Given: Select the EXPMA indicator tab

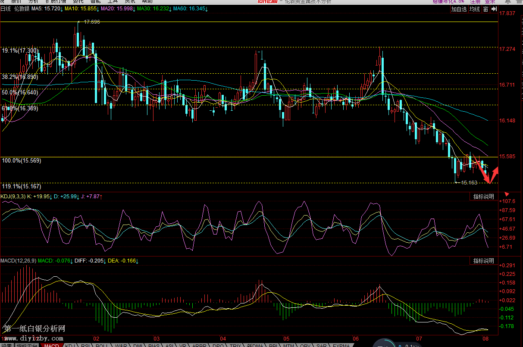Looking at the screenshot, I should tap(341, 345).
